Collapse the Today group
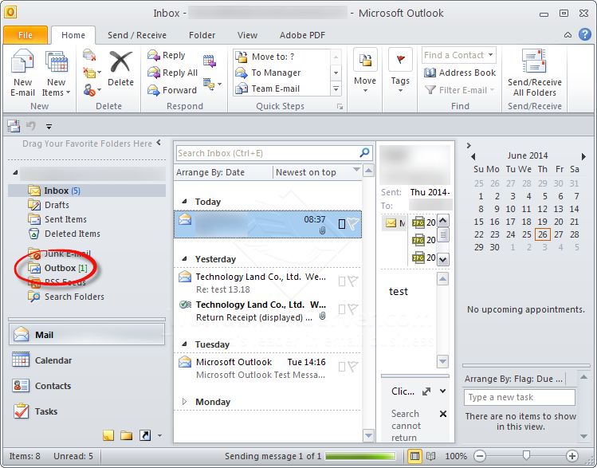Viewport: 597px width, 468px height. (x=184, y=202)
